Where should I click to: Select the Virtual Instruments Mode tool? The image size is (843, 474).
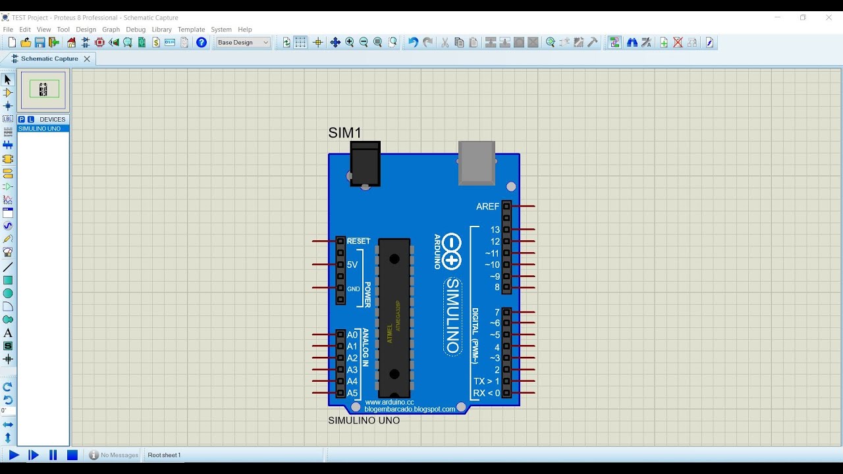tap(8, 252)
